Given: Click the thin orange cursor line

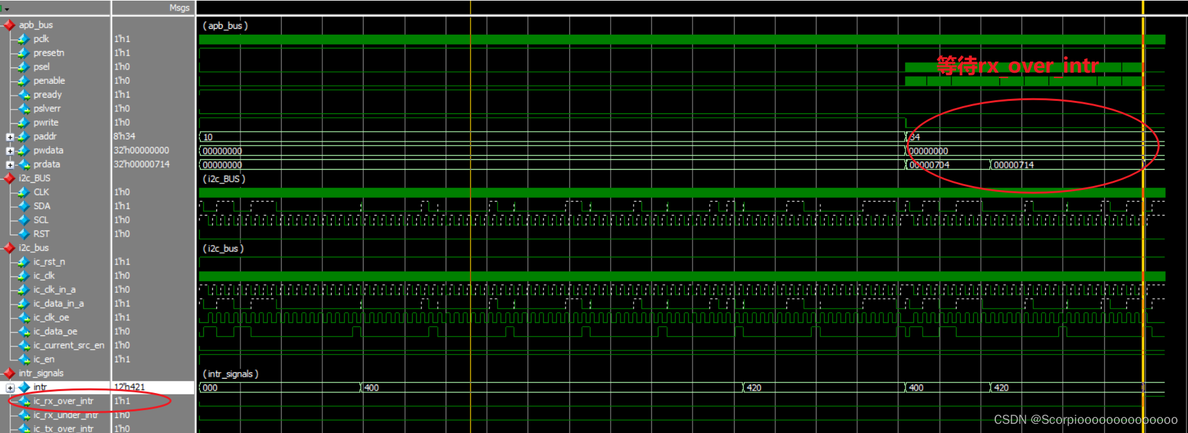Looking at the screenshot, I should 470,216.
